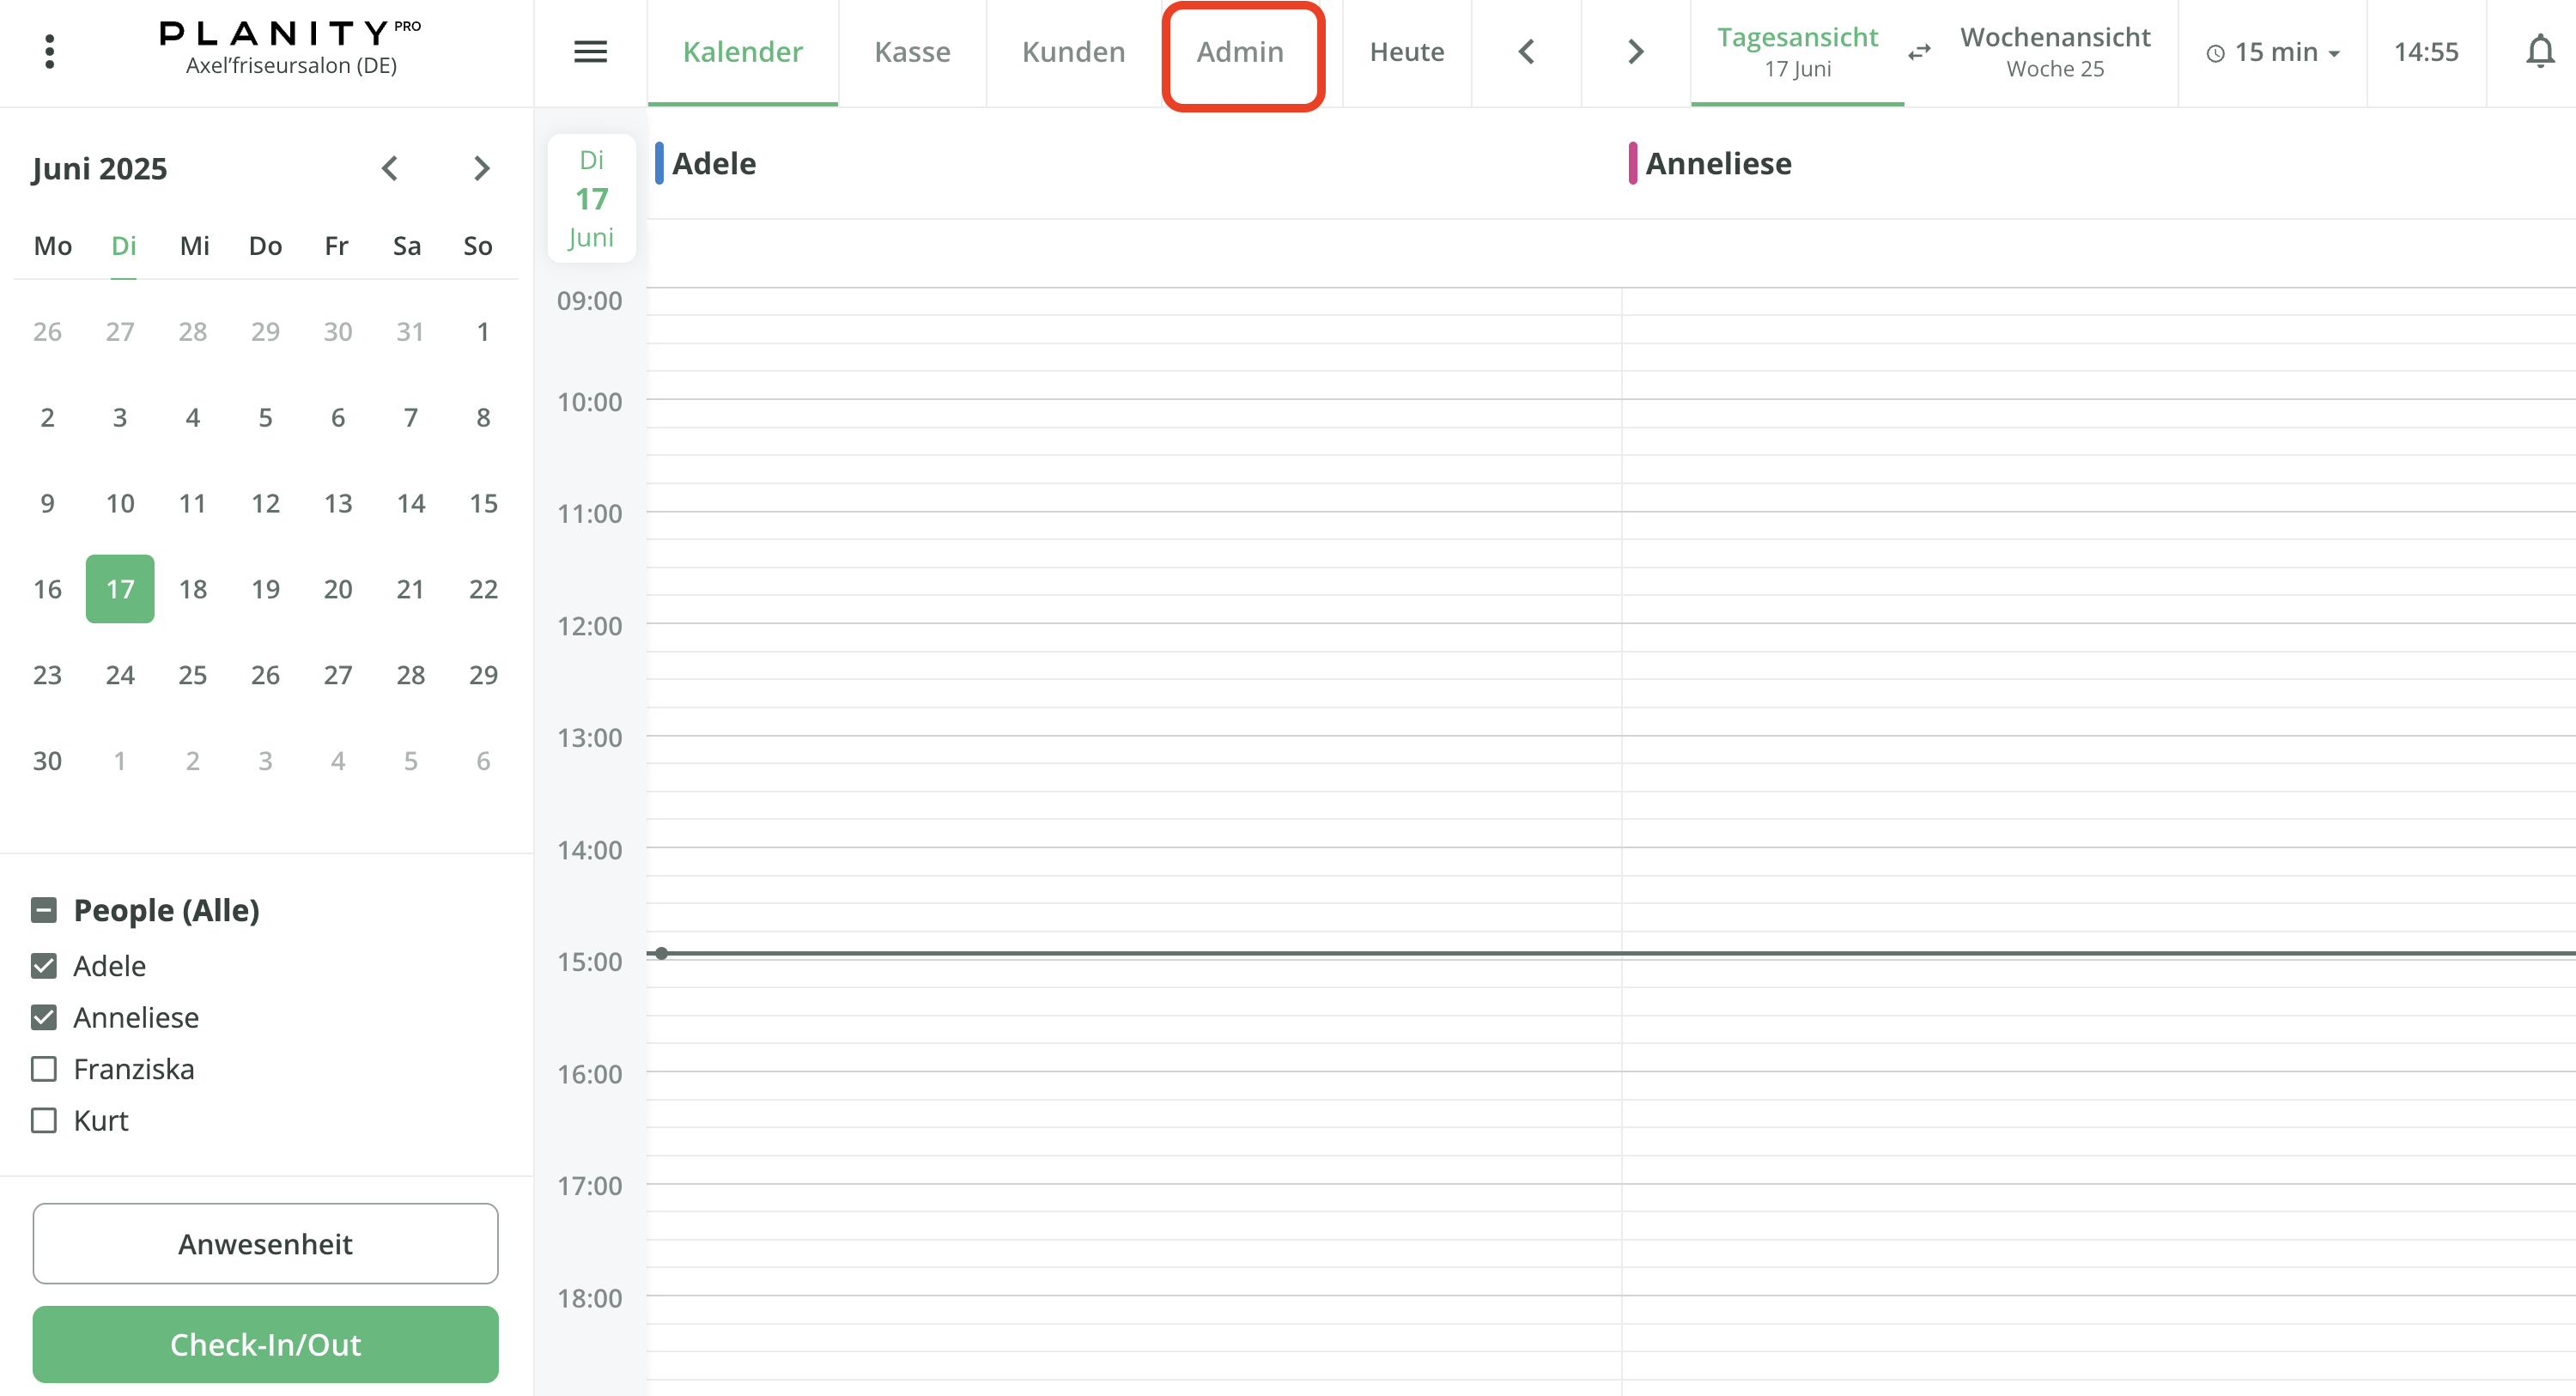Click the hamburger menu icon
2576x1396 pixels.
[x=590, y=51]
